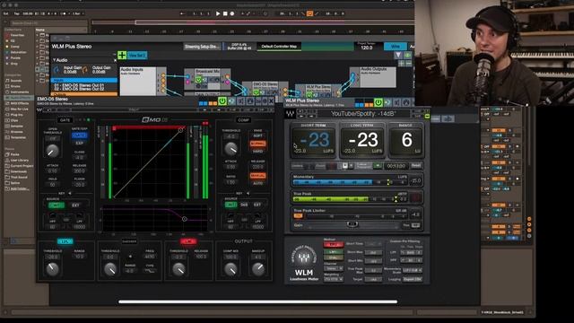Toggle the red LIM limiter button
Screen dimensions: 574x323
point(188,241)
